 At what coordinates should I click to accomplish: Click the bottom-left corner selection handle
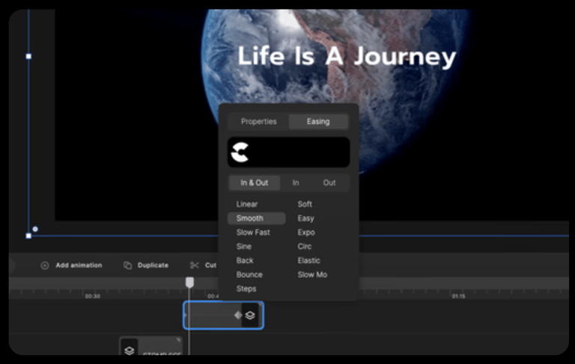click(x=28, y=236)
